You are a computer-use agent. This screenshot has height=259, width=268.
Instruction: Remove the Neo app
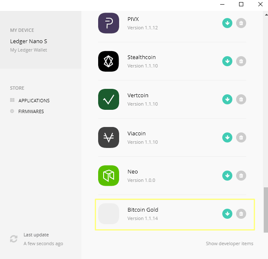(241, 176)
